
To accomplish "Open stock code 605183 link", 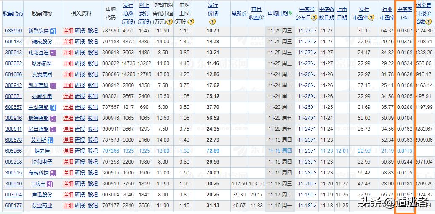I will [13, 42].
